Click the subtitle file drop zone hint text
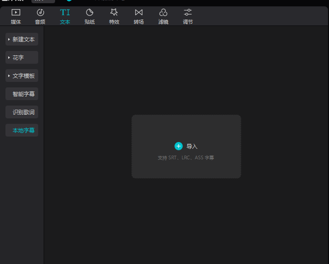329x264 pixels. pos(186,158)
